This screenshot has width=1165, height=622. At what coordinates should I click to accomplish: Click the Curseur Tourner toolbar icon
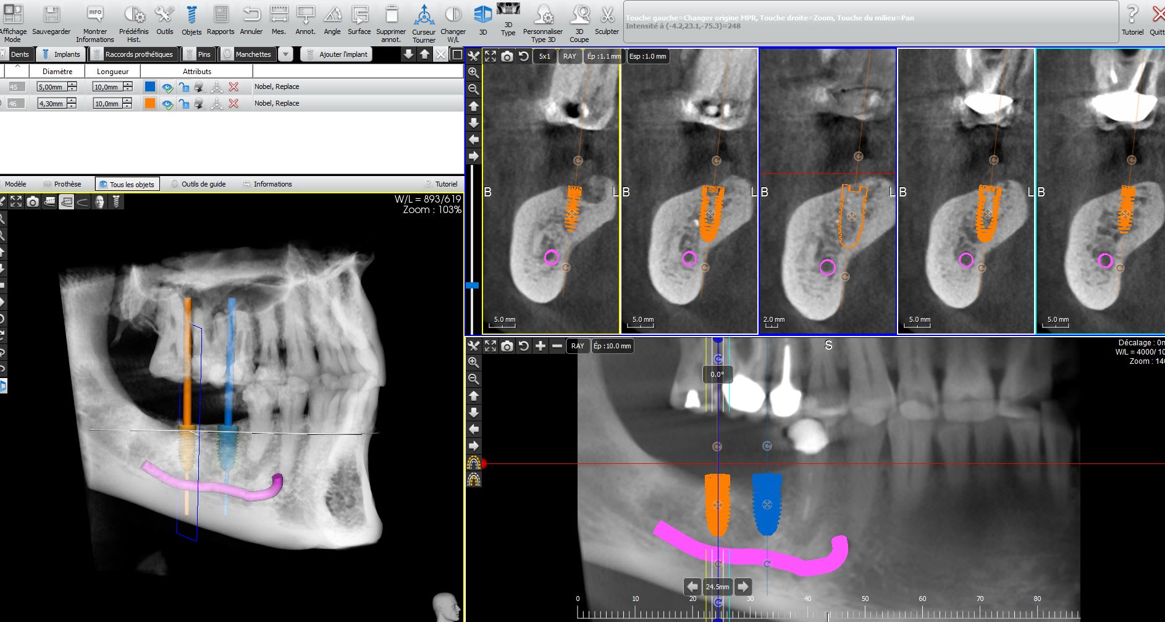(424, 21)
